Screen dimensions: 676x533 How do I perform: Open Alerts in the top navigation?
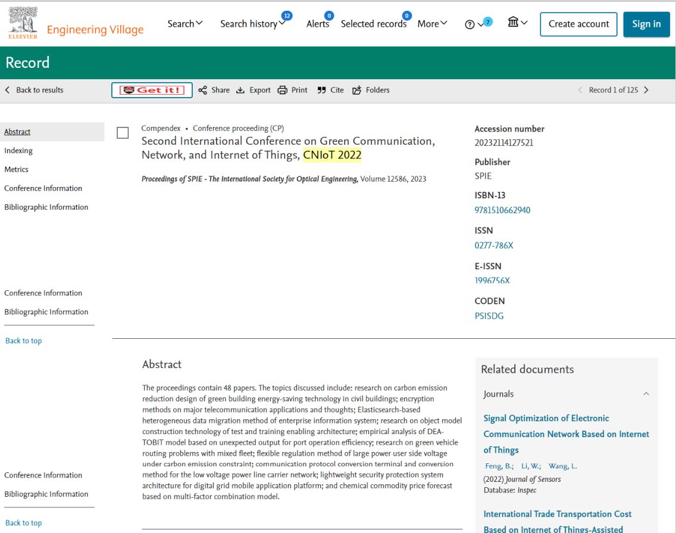tap(318, 24)
